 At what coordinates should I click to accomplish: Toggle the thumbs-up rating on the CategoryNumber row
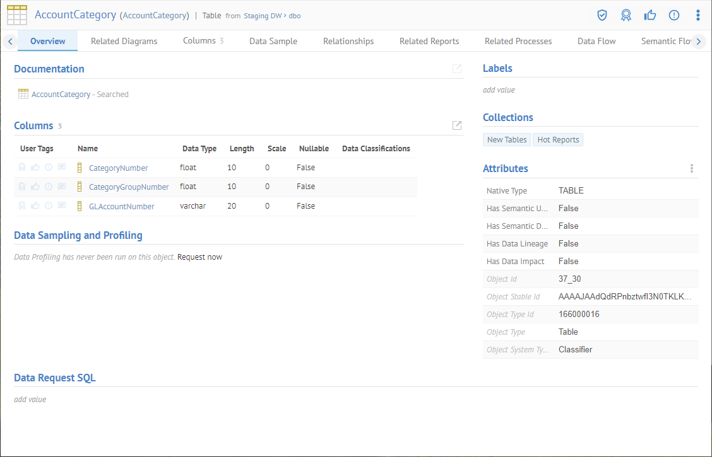click(35, 167)
